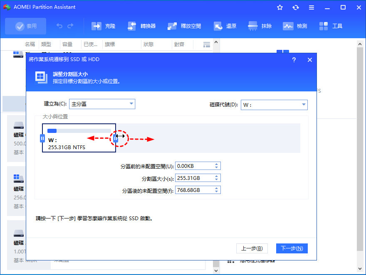Click the adjust partition size header icon
366x275 pixels.
click(x=41, y=77)
